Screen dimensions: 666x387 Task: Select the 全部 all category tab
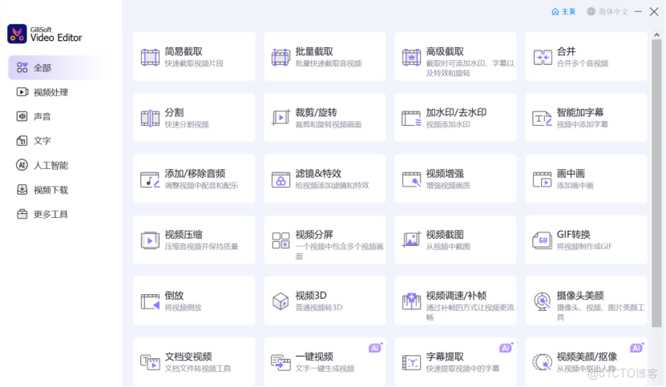[x=59, y=67]
